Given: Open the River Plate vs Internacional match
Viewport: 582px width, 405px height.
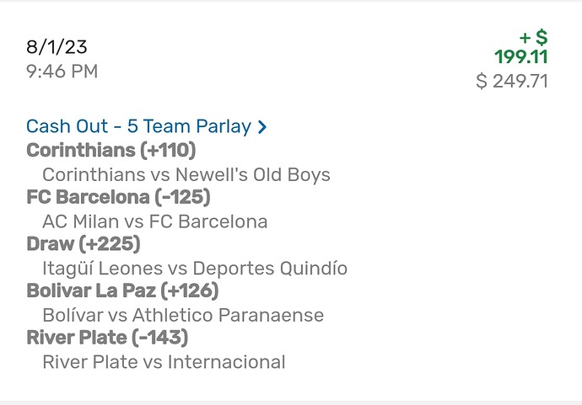Looking at the screenshot, I should pyautogui.click(x=164, y=362).
